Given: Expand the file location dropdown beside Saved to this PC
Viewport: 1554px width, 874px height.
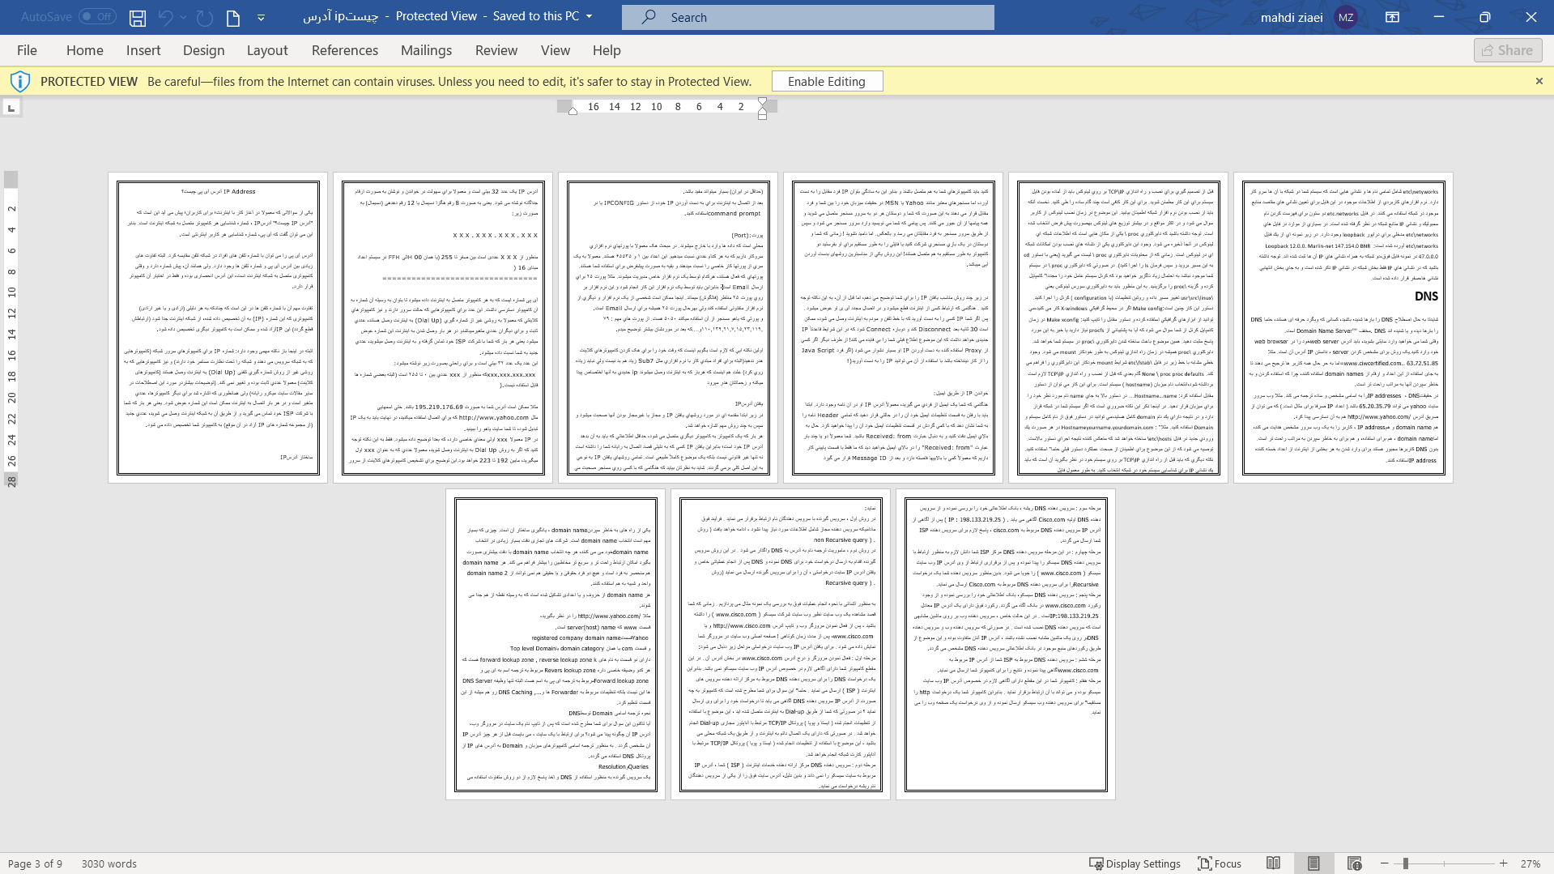Looking at the screenshot, I should point(589,16).
